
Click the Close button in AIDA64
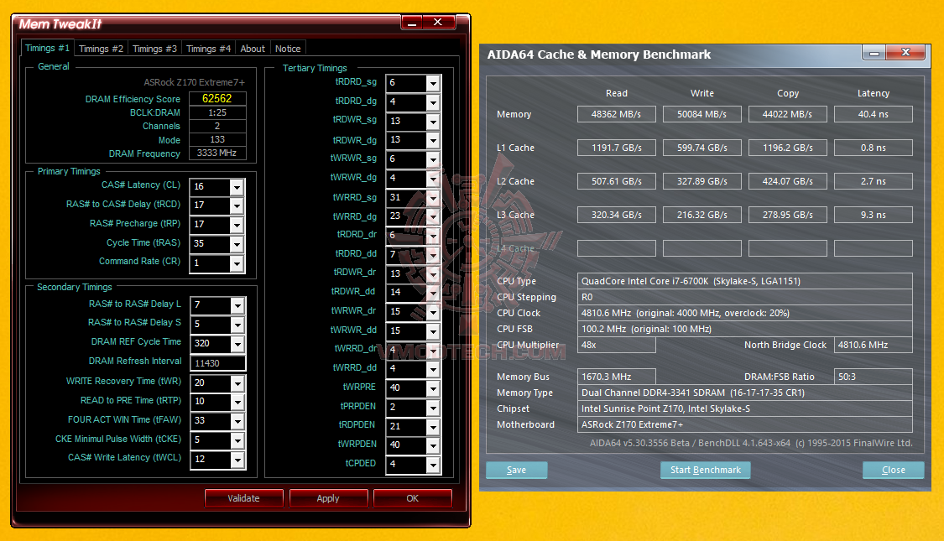click(894, 470)
